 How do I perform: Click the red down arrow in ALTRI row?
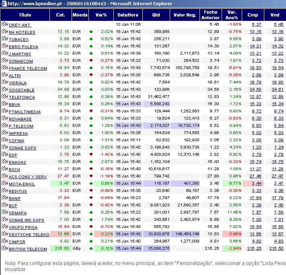point(91,75)
